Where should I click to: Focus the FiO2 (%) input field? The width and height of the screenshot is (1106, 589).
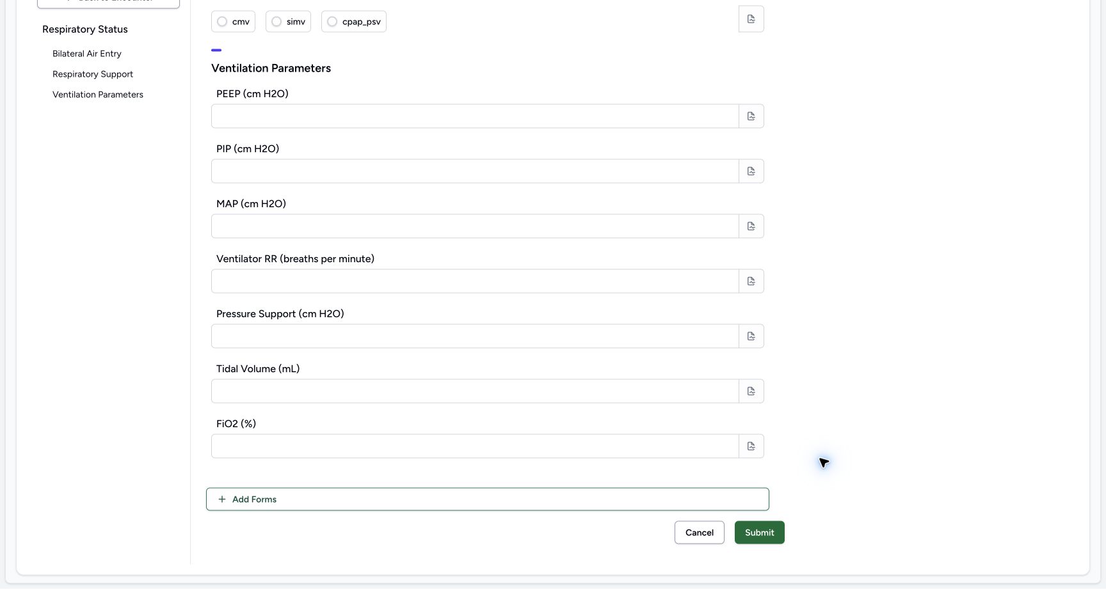pos(475,446)
